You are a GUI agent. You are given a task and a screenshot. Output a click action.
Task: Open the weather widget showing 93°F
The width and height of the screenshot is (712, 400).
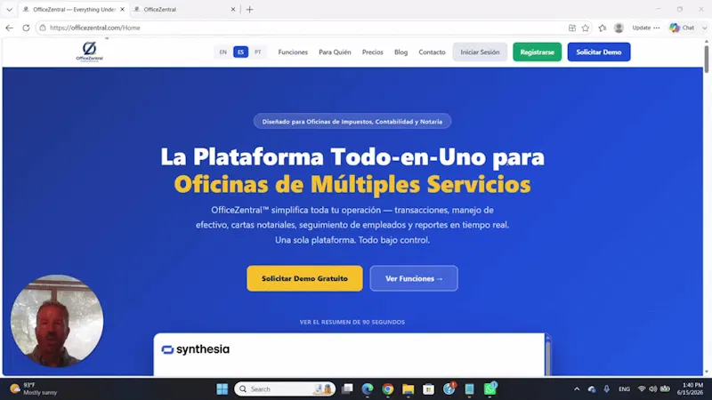(34, 388)
